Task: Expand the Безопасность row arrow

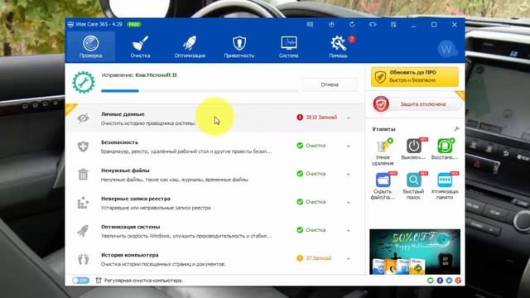Action: click(348, 146)
